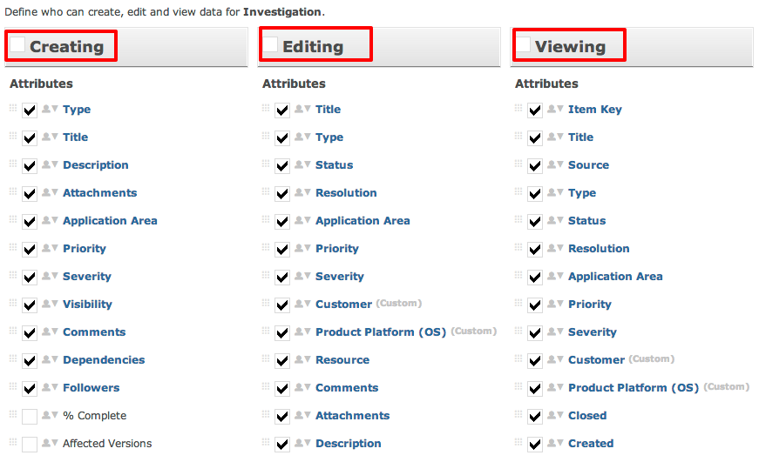Screen dimensions: 759x462
Task: Click the Viewing Type link
Action: [582, 193]
